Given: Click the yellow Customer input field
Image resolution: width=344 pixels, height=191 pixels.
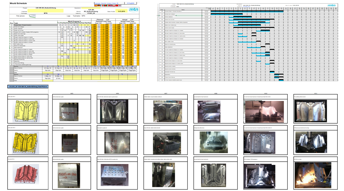Looking at the screenshot, I should tap(45, 11).
